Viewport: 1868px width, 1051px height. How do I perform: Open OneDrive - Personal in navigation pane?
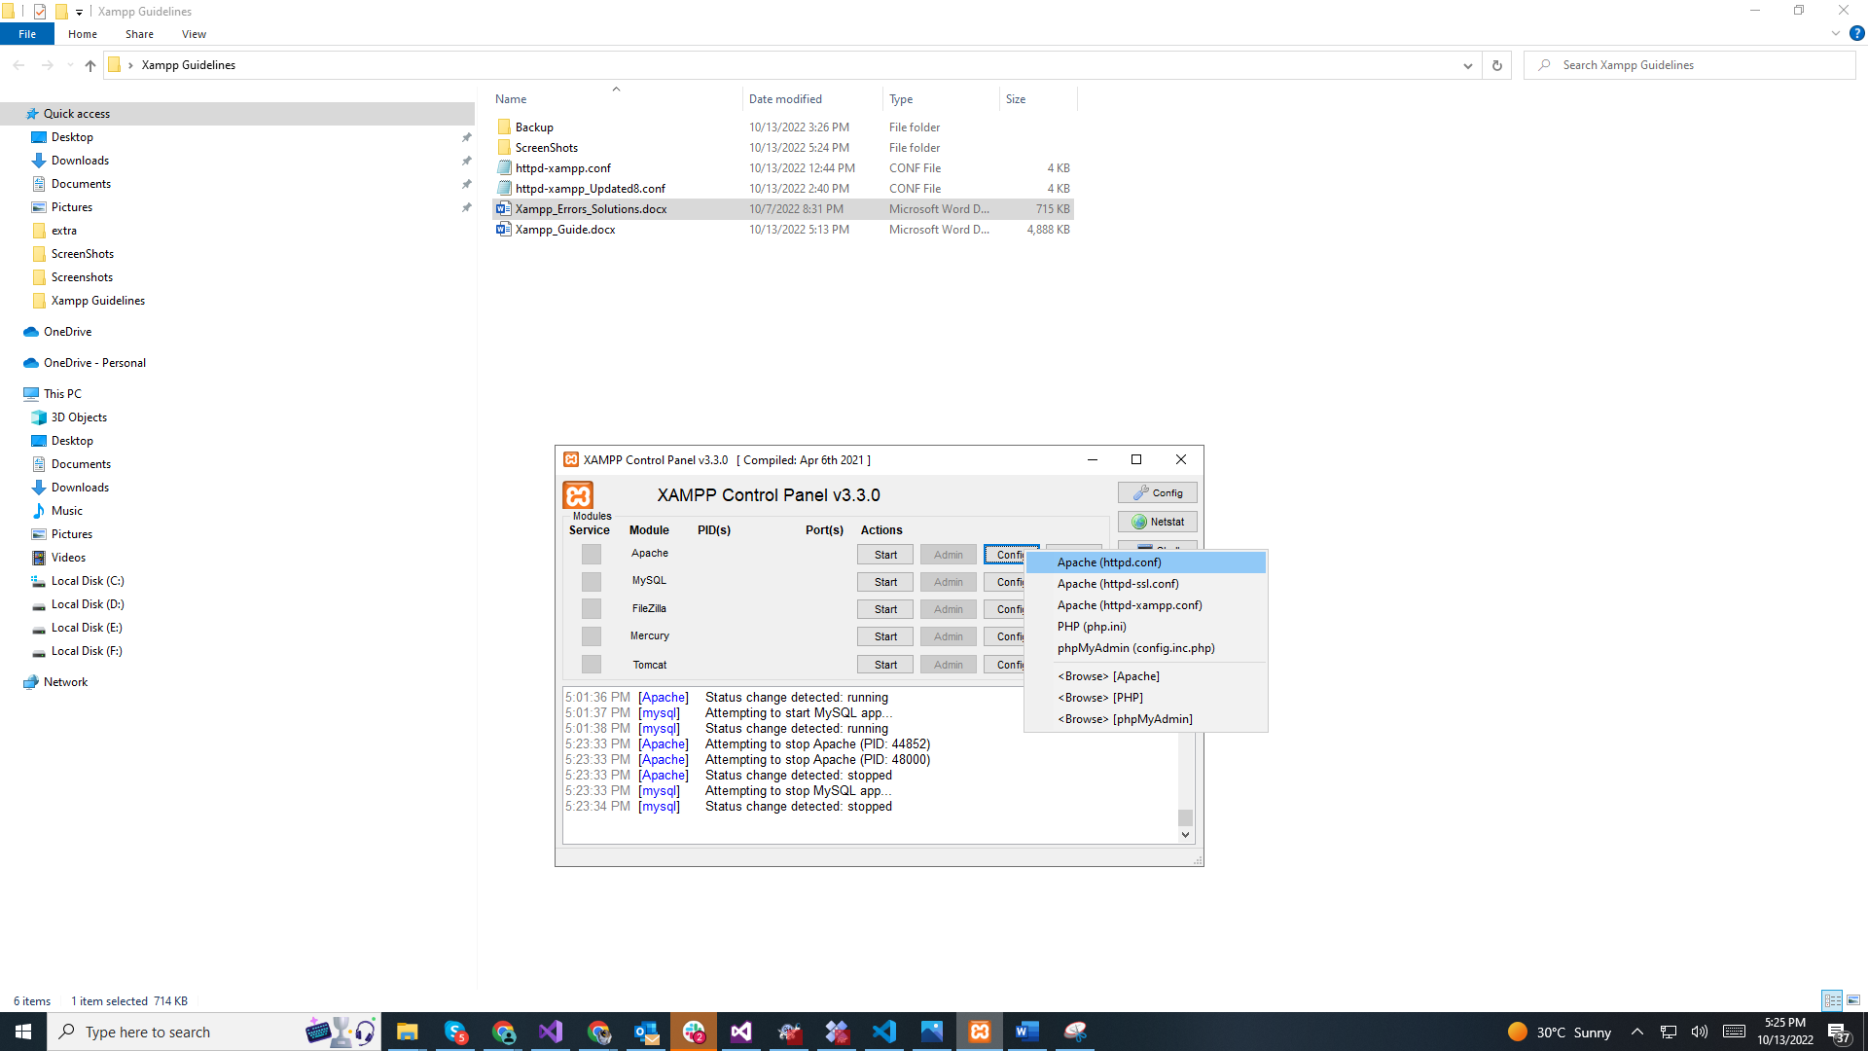point(94,363)
